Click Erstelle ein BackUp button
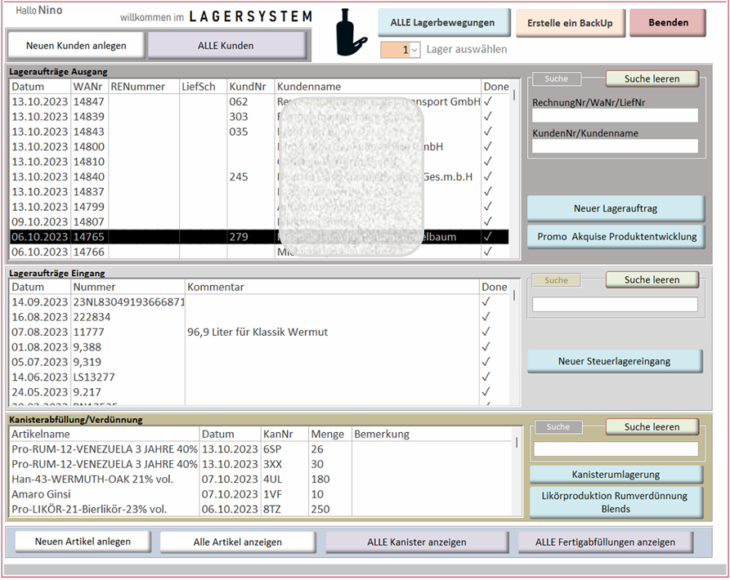Image resolution: width=730 pixels, height=580 pixels. coord(570,23)
